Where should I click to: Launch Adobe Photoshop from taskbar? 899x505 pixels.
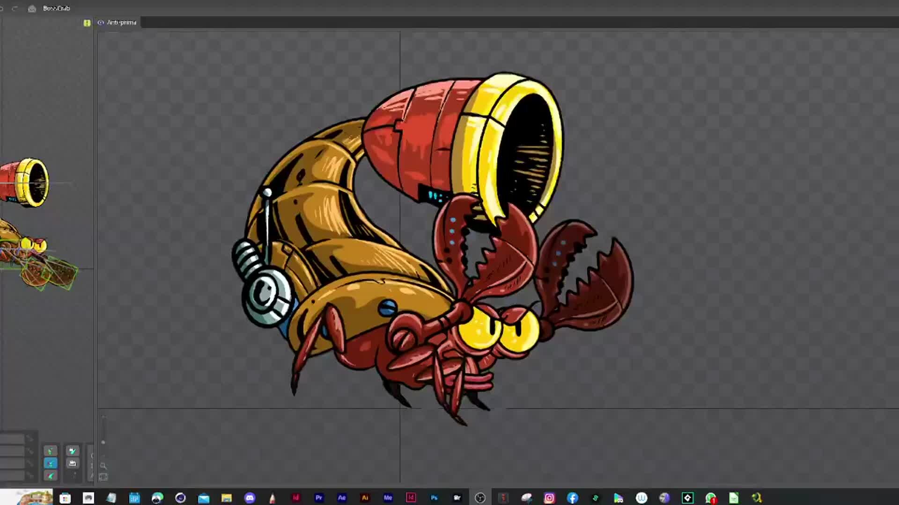434,498
